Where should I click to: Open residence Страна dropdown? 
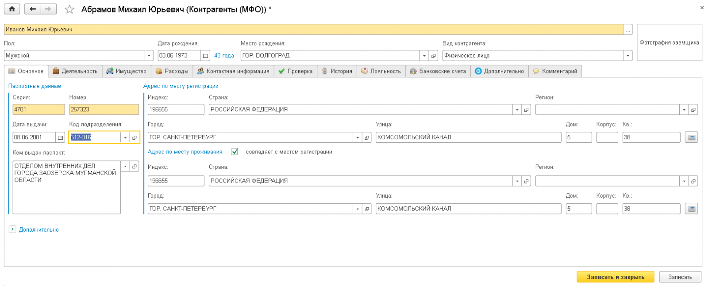(517, 181)
